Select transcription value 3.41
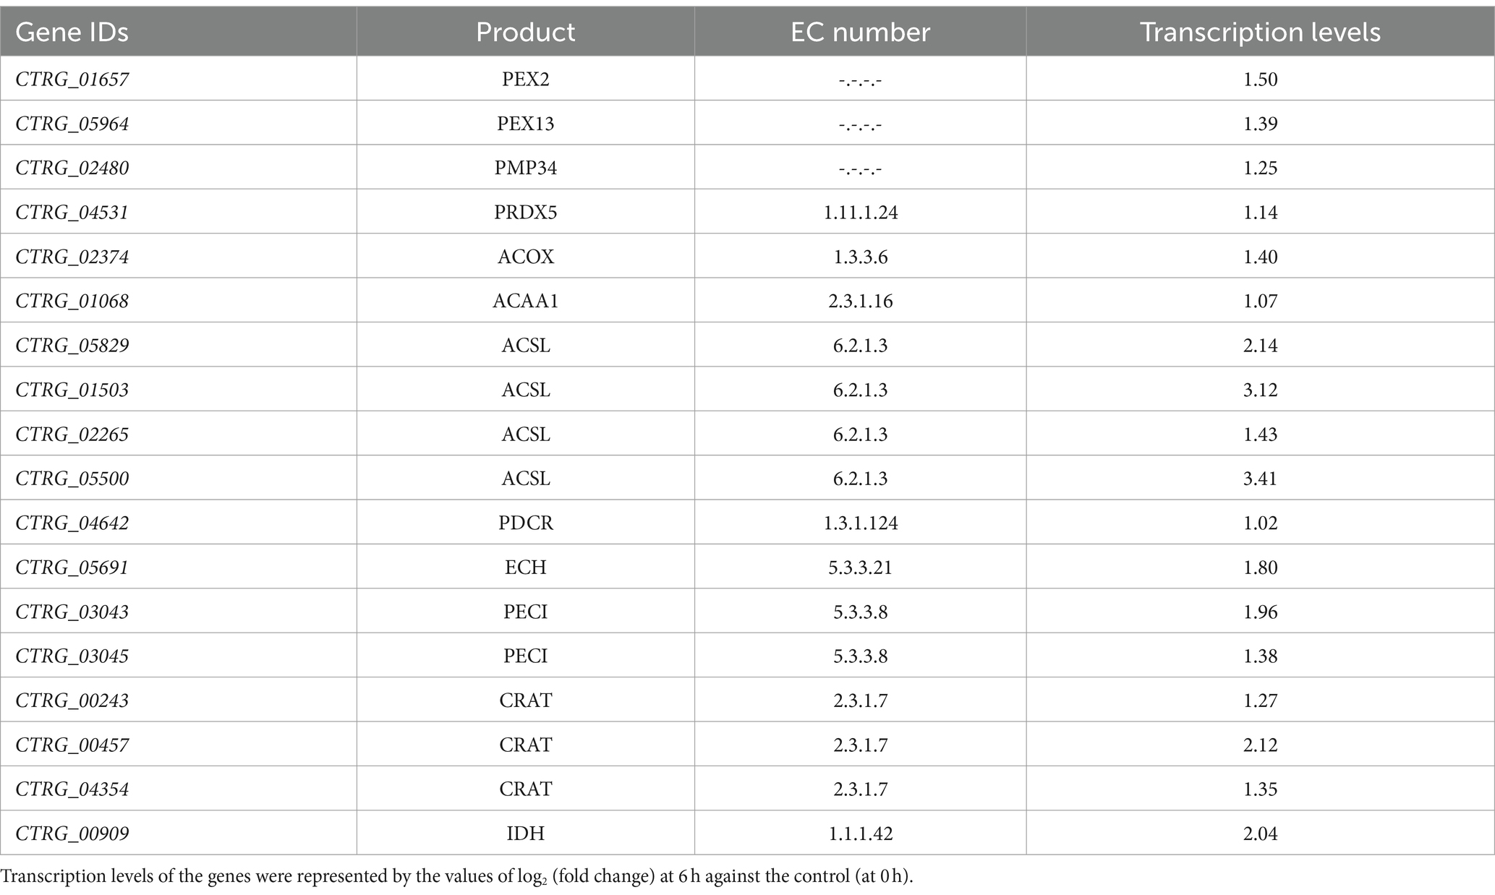 point(1261,479)
